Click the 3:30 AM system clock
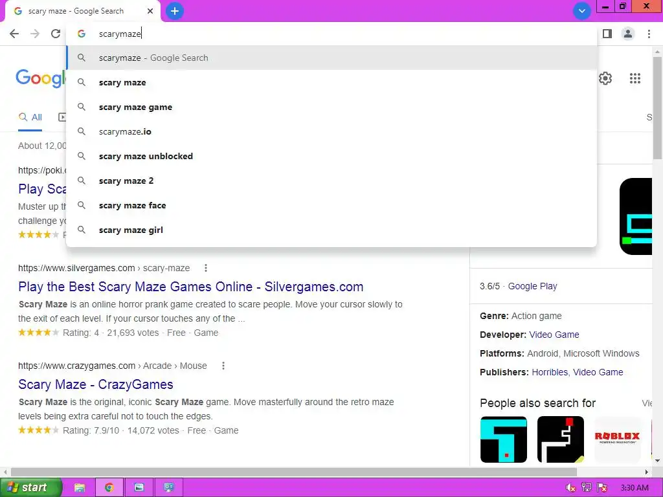The height and width of the screenshot is (497, 663). tap(635, 488)
